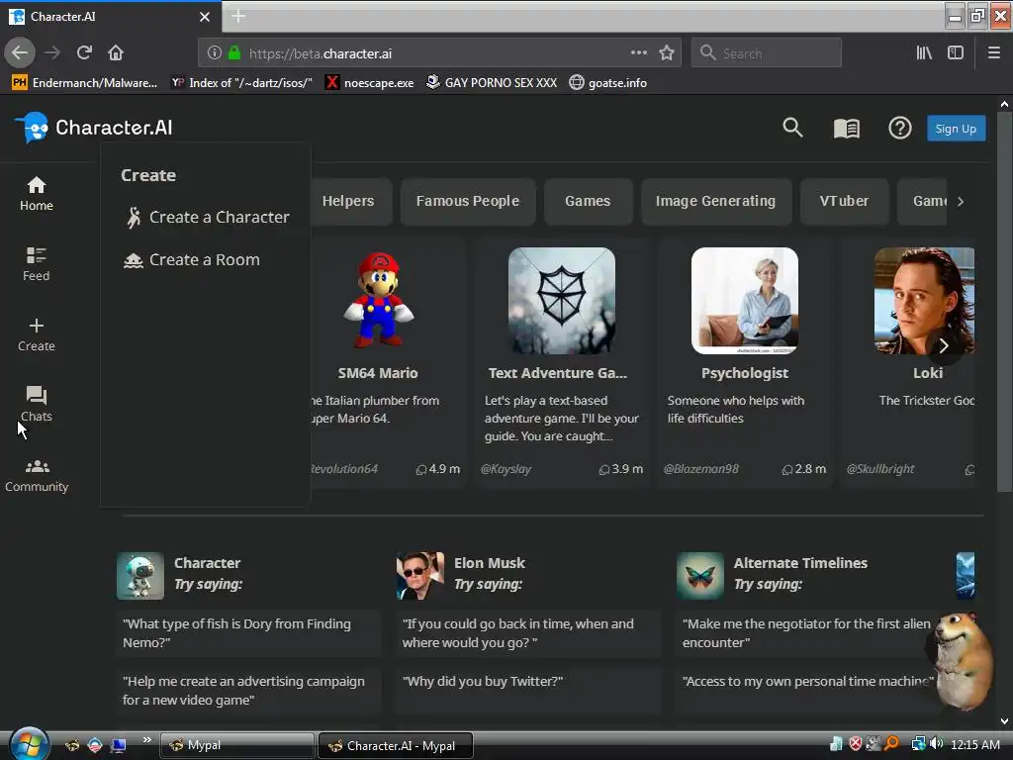Open the Windows Start orb
This screenshot has width=1013, height=760.
click(x=29, y=744)
